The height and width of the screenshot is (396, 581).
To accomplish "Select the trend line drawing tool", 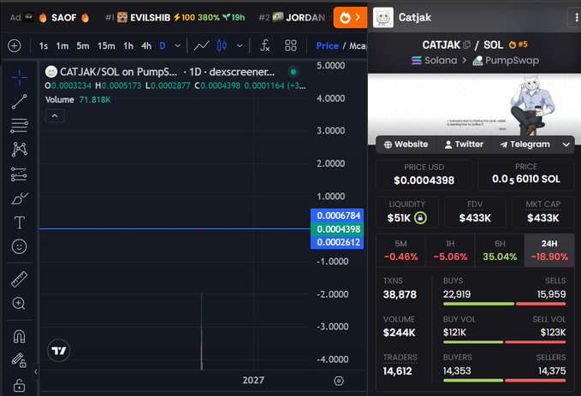I will [20, 102].
